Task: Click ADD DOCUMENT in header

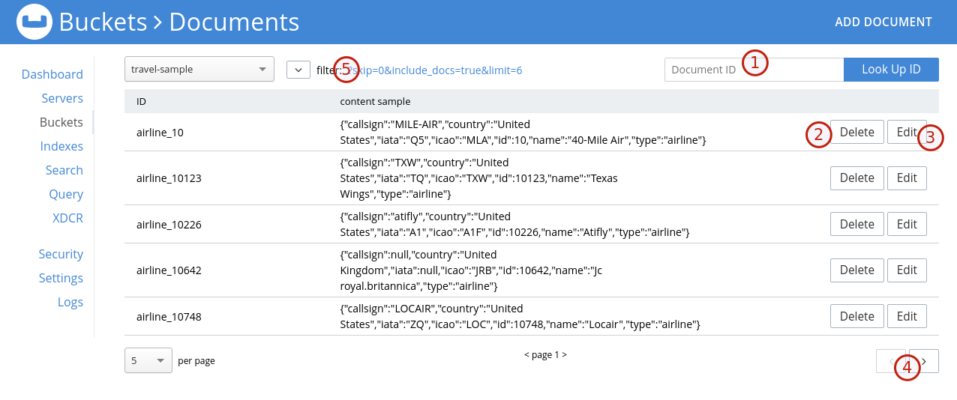Action: pos(883,22)
